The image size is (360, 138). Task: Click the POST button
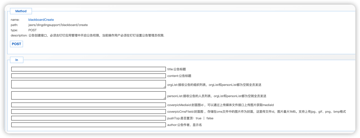[16, 44]
